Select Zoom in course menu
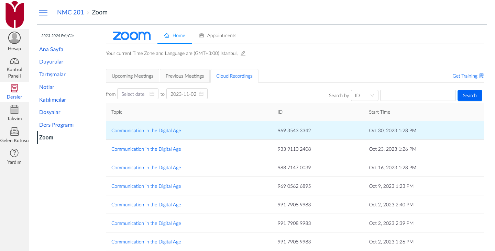The height and width of the screenshot is (251, 495). [x=46, y=137]
